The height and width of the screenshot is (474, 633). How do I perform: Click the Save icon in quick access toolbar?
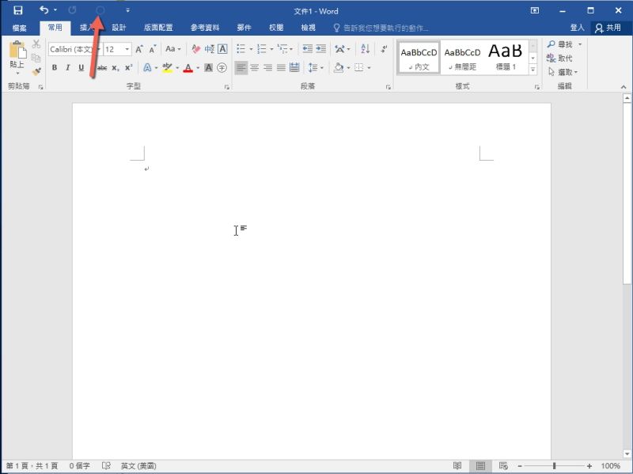click(17, 10)
